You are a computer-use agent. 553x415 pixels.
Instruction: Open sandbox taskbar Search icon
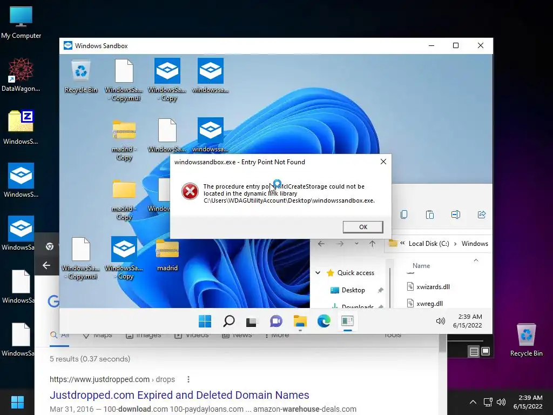pyautogui.click(x=229, y=321)
